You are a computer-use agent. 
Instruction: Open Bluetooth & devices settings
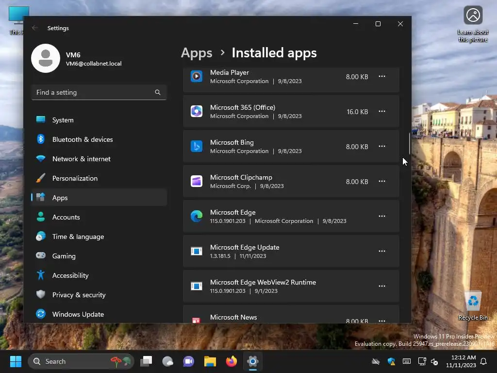[x=99, y=139]
